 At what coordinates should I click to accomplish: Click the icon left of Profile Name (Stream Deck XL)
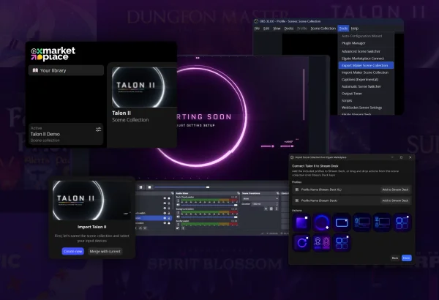(x=297, y=190)
